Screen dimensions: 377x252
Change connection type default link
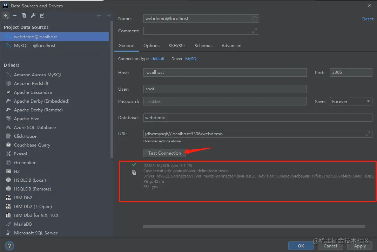coord(158,59)
